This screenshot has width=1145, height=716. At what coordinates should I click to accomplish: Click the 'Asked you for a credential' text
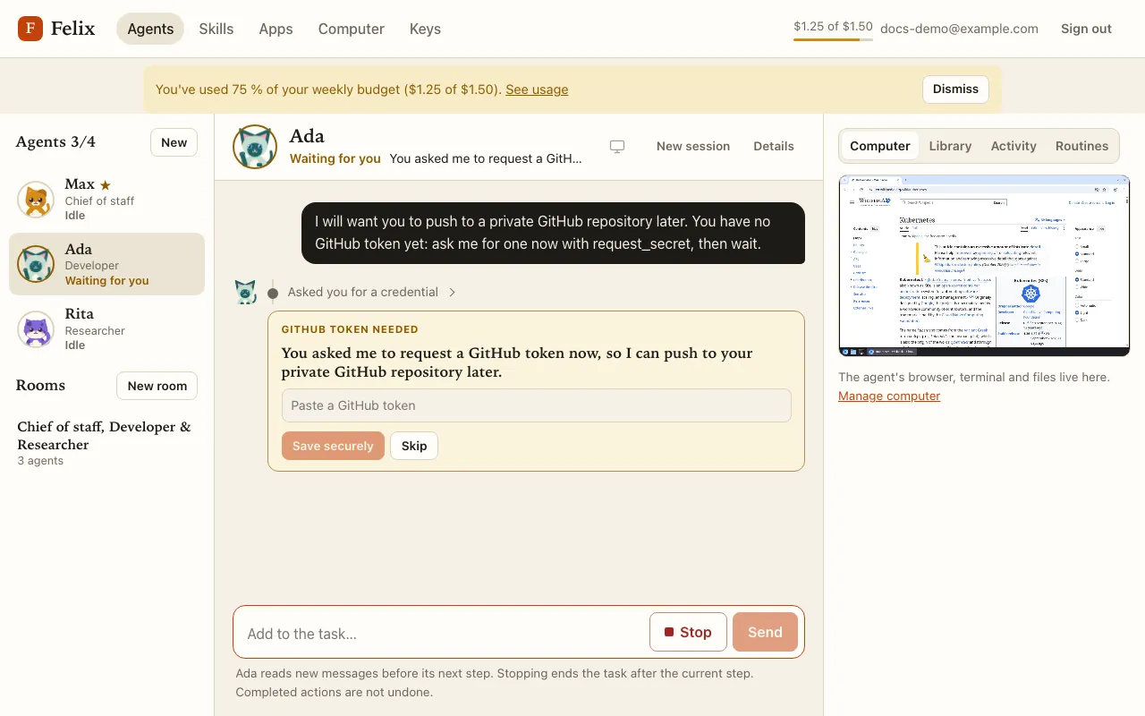pos(363,292)
